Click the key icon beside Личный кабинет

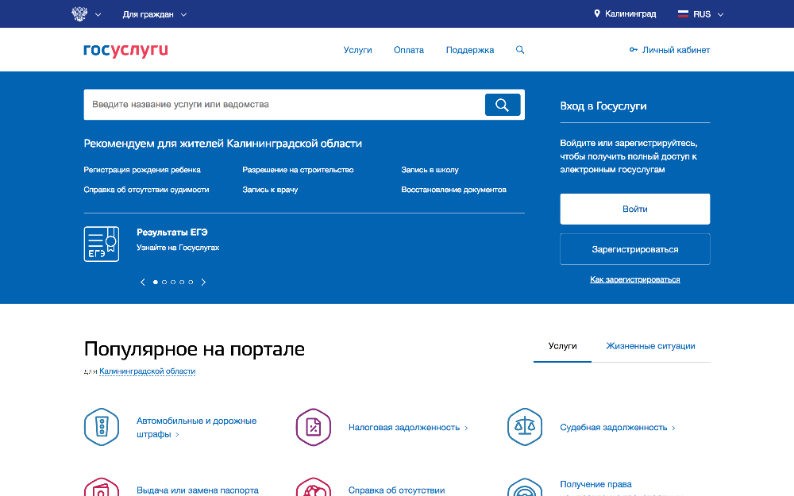(633, 49)
